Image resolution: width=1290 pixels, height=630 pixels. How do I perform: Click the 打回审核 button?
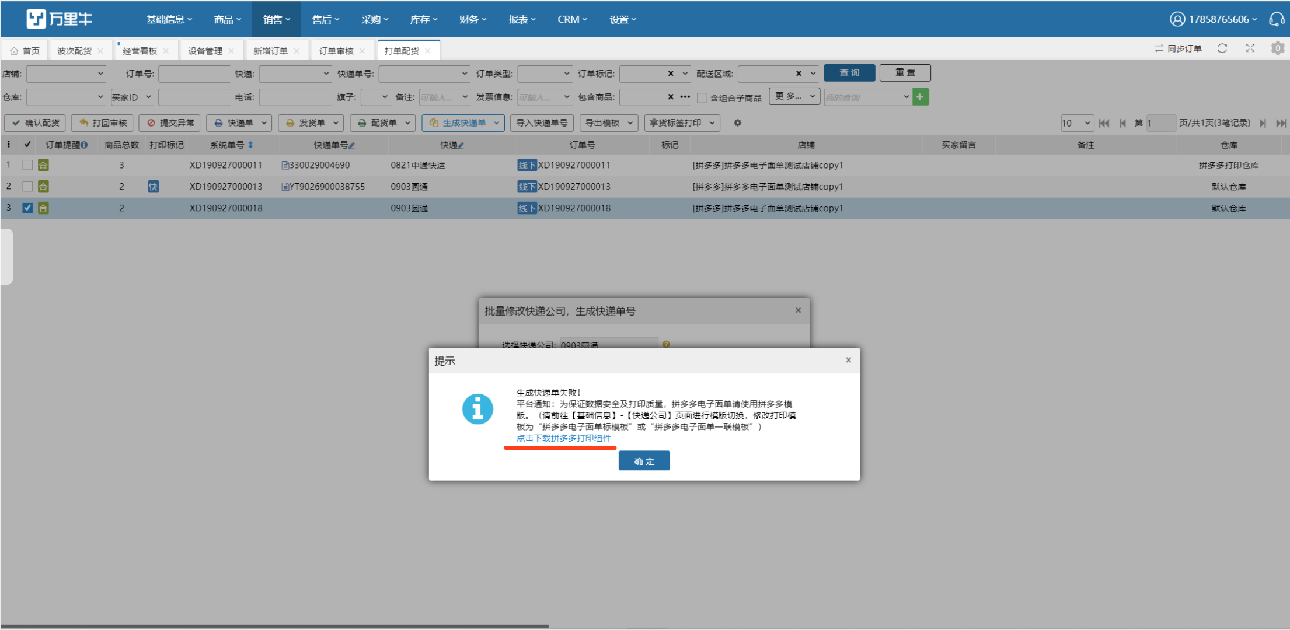[x=103, y=123]
